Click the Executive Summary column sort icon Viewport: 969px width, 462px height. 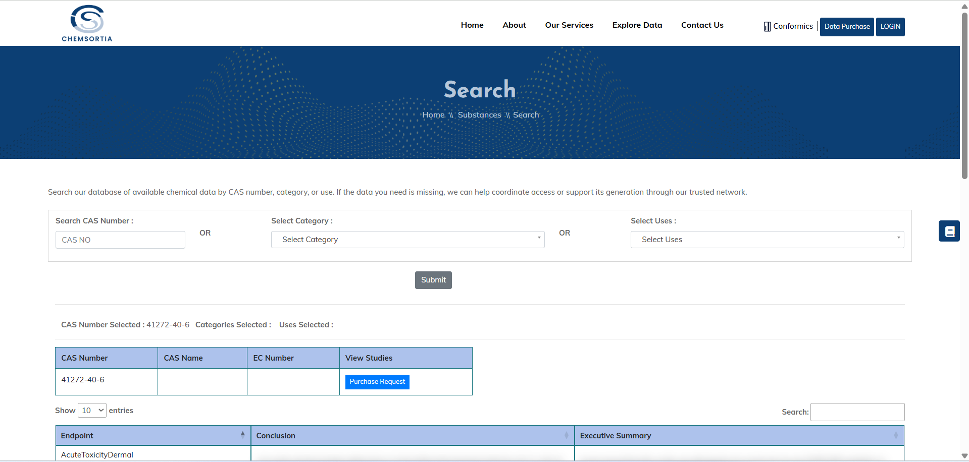[897, 435]
